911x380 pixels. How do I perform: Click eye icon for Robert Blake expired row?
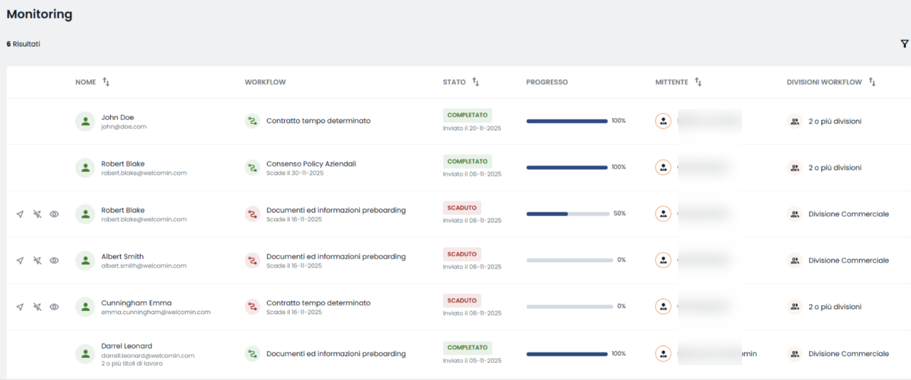pyautogui.click(x=54, y=214)
